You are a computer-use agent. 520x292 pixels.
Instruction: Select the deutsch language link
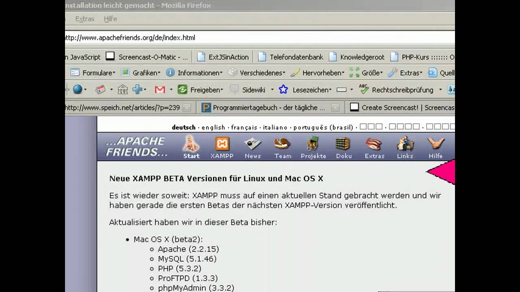[184, 127]
